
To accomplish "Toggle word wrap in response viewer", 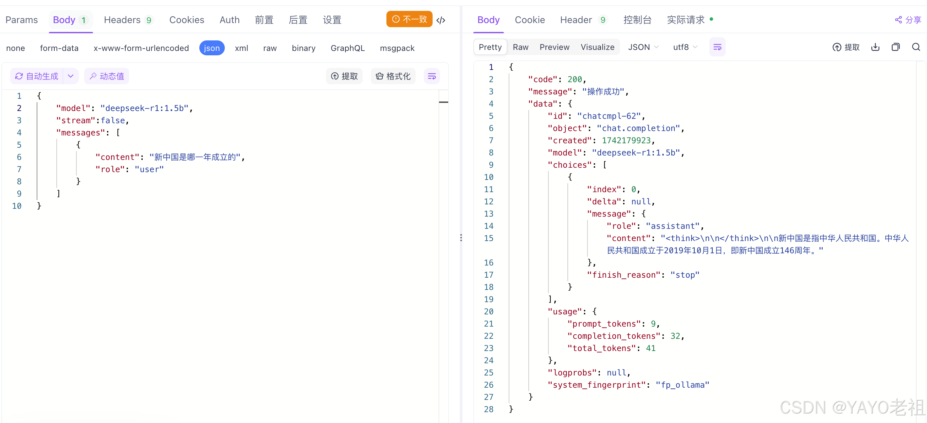I will (717, 47).
